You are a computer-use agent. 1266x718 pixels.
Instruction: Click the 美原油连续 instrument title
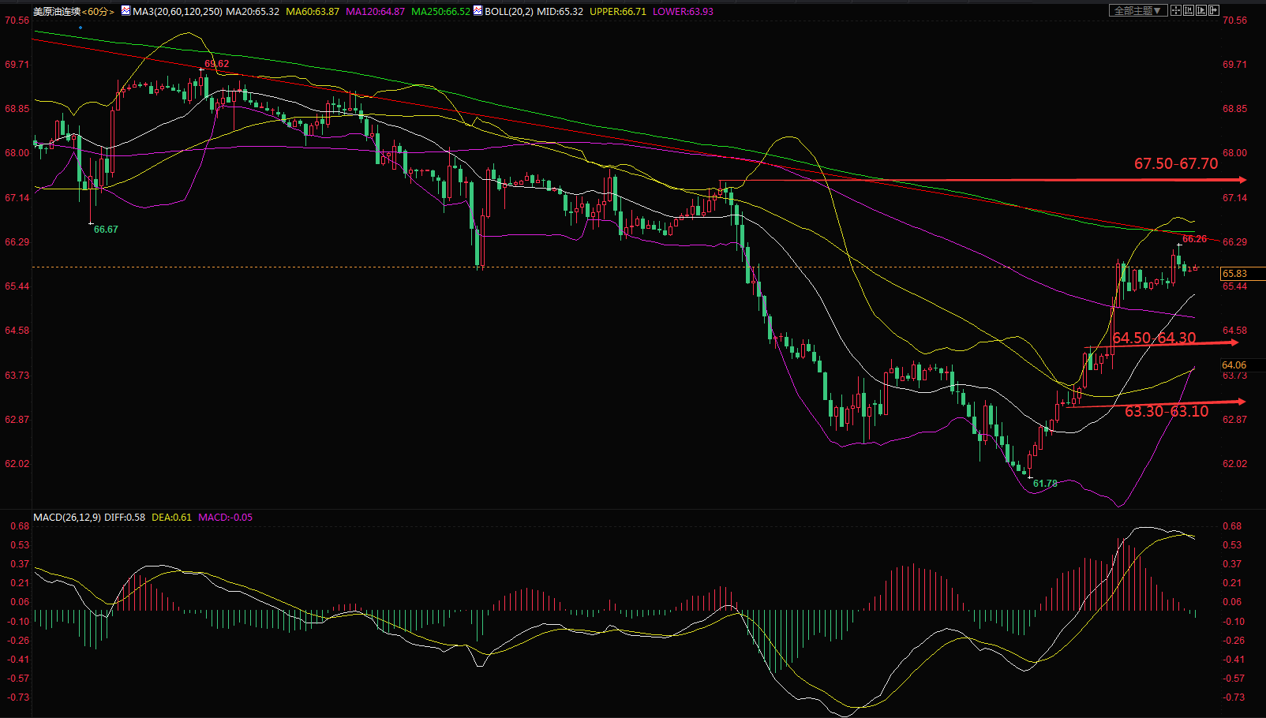(x=57, y=12)
